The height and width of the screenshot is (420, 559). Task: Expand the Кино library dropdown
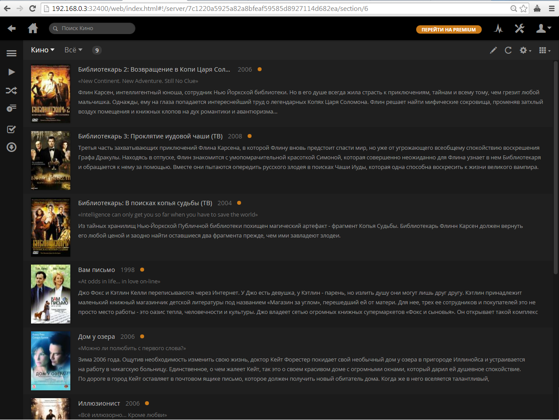click(x=42, y=50)
